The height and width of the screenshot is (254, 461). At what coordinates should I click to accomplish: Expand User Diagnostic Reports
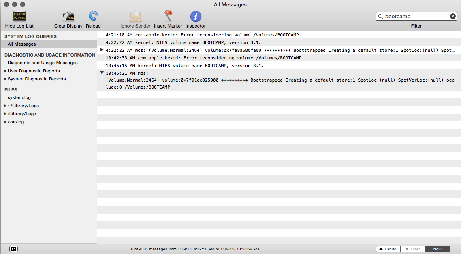[x=5, y=71]
